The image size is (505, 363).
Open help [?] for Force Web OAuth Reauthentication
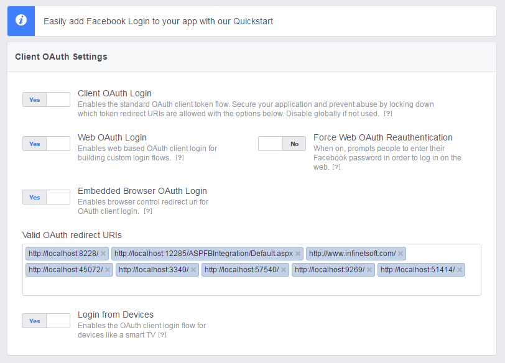tap(336, 167)
